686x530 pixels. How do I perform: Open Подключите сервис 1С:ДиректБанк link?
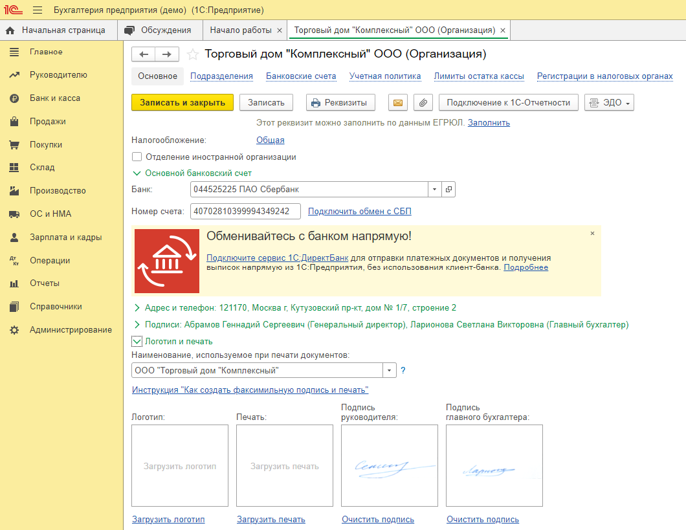point(278,258)
